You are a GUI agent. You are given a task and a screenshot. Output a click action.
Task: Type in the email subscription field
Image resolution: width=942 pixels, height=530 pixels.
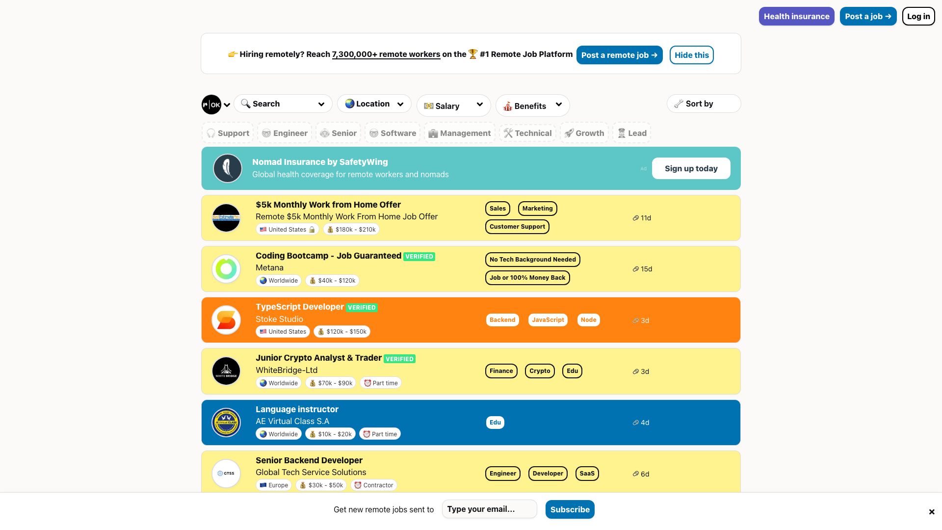[x=489, y=509]
